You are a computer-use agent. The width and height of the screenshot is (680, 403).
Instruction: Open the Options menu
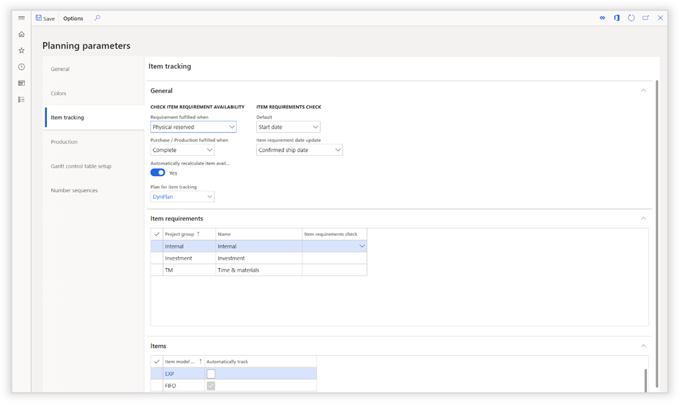coord(73,18)
